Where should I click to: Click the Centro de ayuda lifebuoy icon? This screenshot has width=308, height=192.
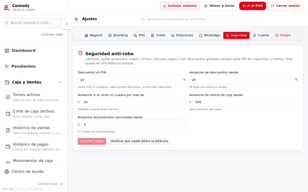(x=7, y=172)
